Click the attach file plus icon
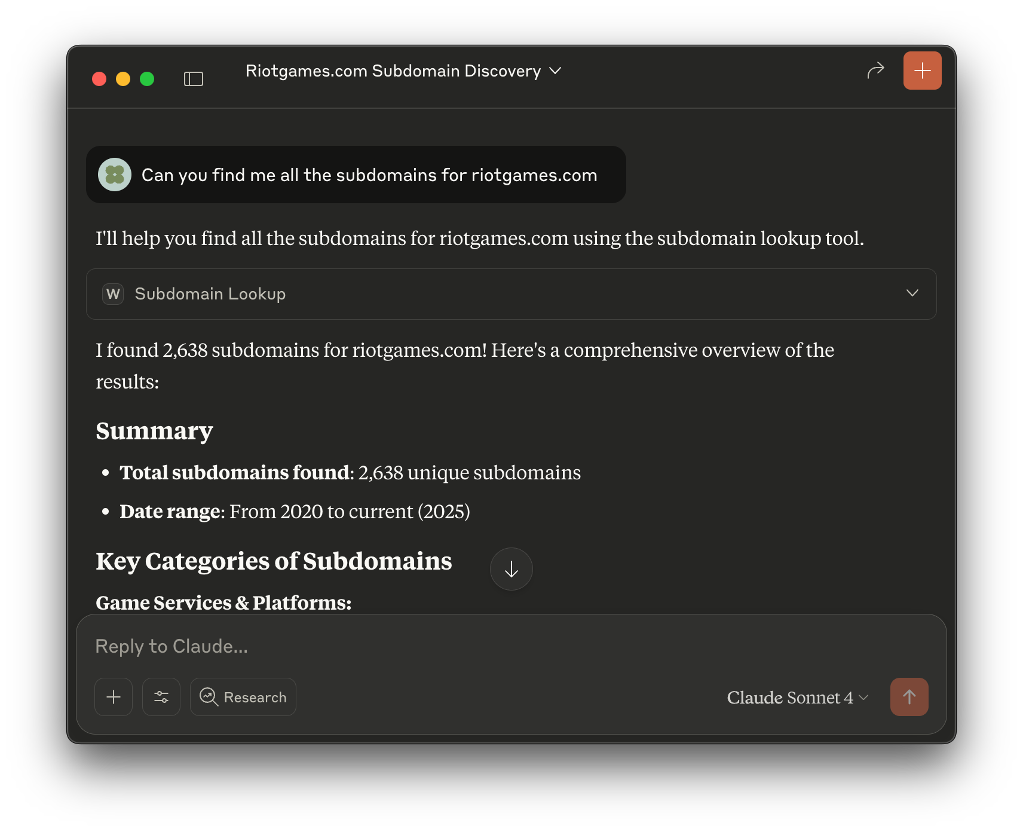Viewport: 1023px width, 832px height. [x=113, y=697]
